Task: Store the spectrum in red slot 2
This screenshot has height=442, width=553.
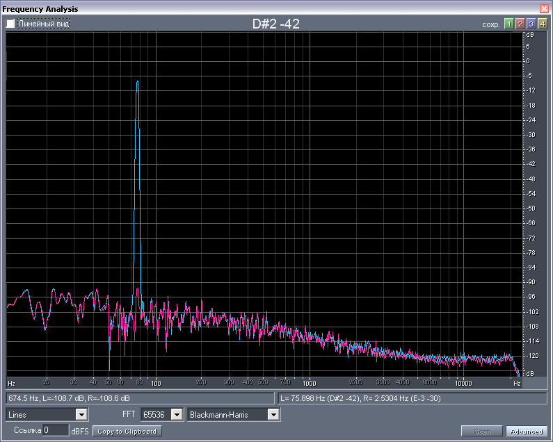Action: tap(520, 24)
